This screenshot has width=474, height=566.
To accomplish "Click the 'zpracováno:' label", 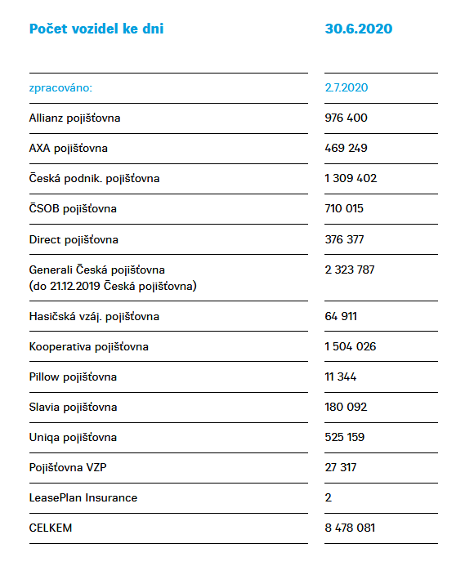I will click(x=60, y=87).
